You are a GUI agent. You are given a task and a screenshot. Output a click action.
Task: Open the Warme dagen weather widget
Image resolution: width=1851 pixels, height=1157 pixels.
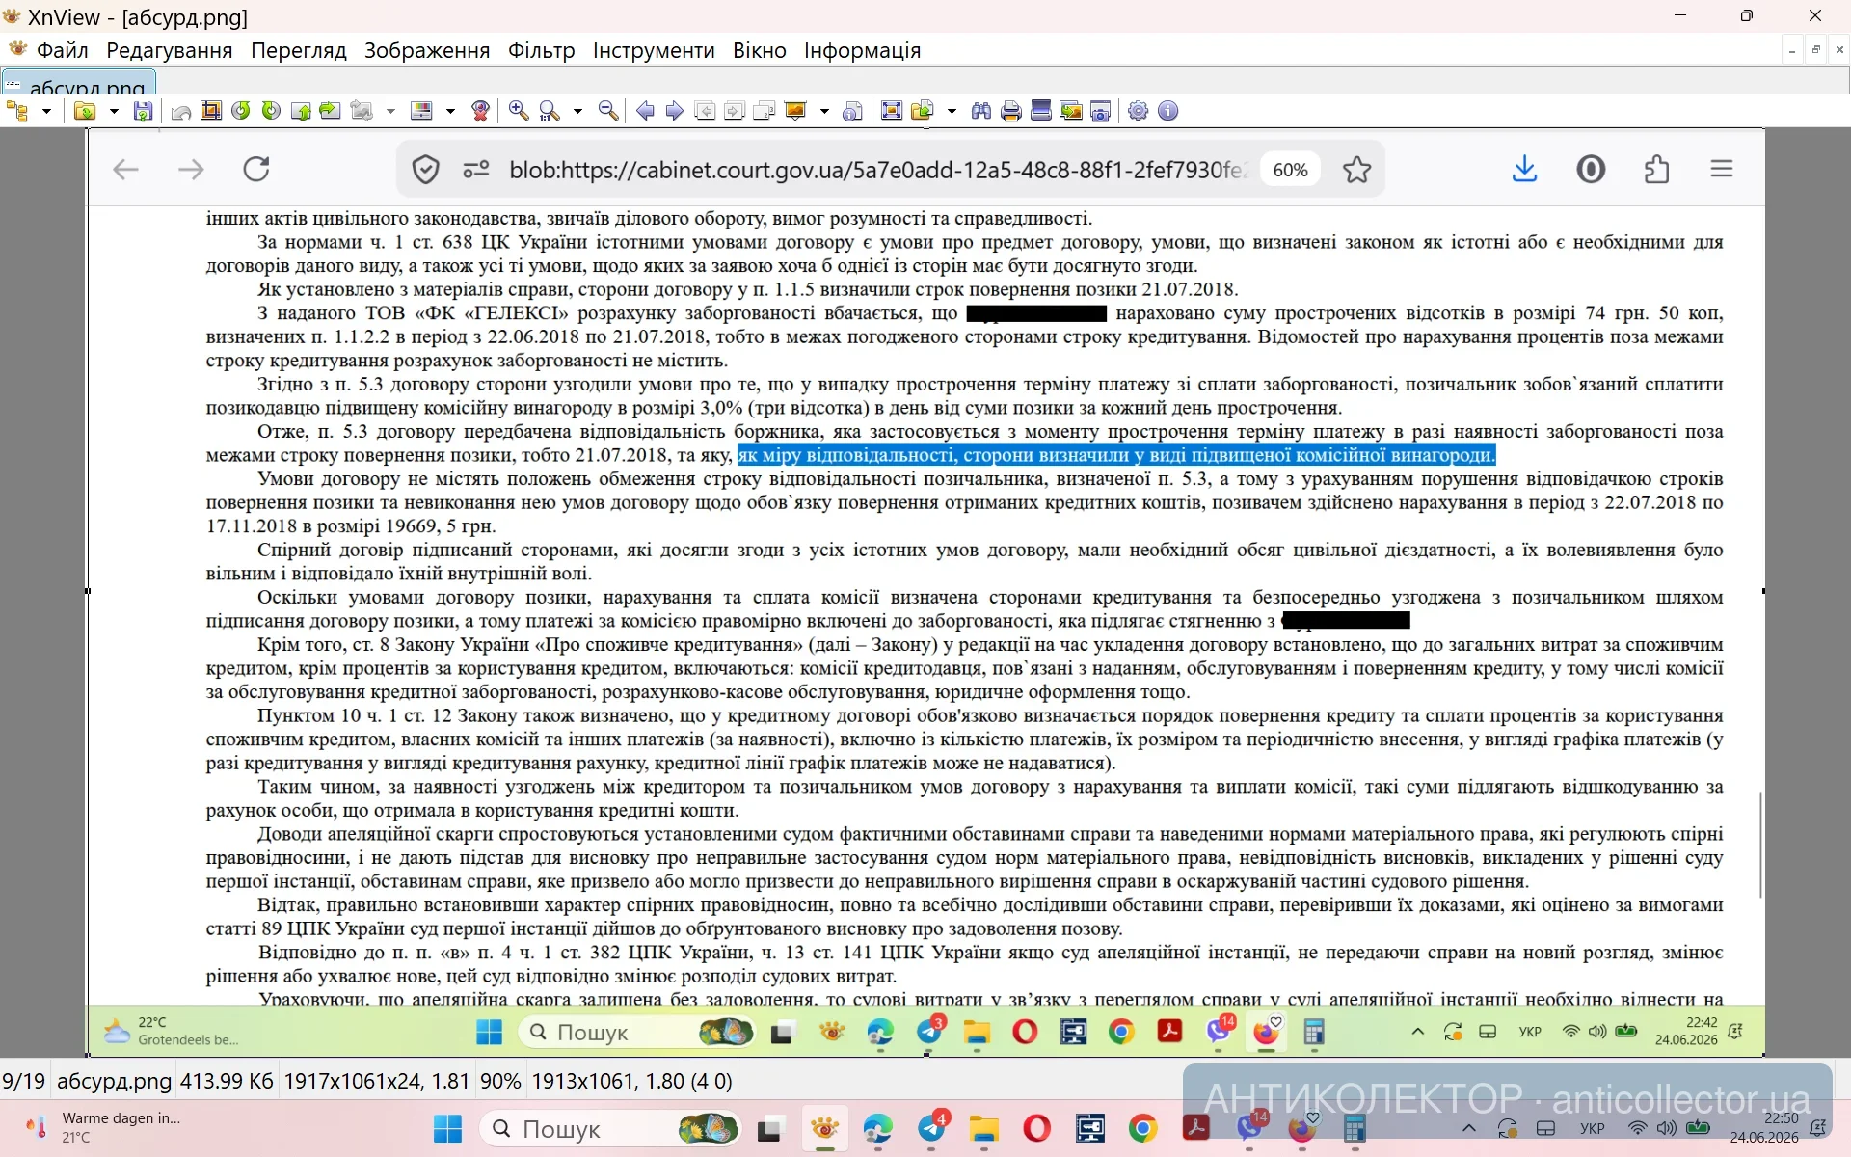pos(104,1128)
